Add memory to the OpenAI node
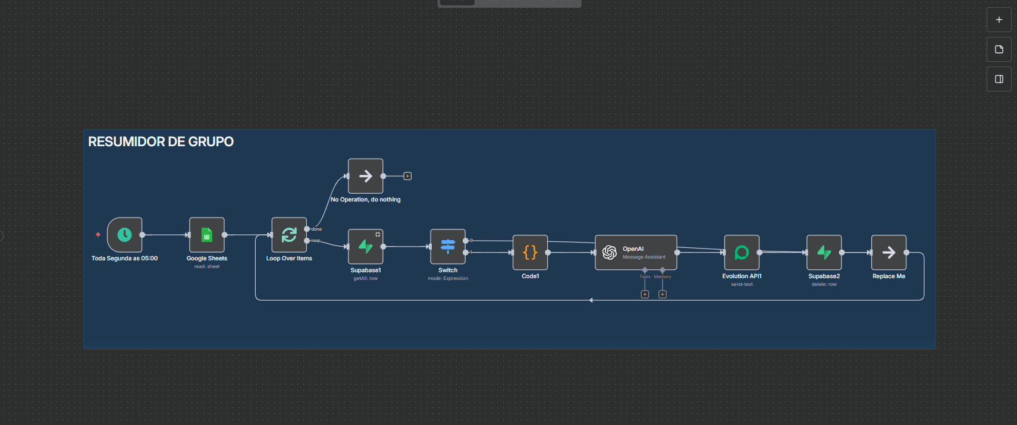 tap(663, 294)
